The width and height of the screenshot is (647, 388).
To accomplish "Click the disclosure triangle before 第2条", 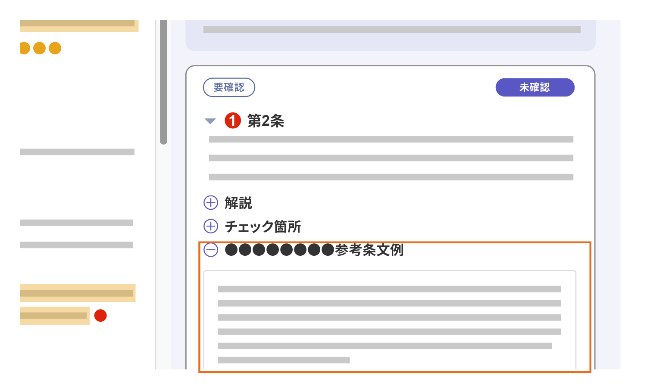I will point(210,121).
